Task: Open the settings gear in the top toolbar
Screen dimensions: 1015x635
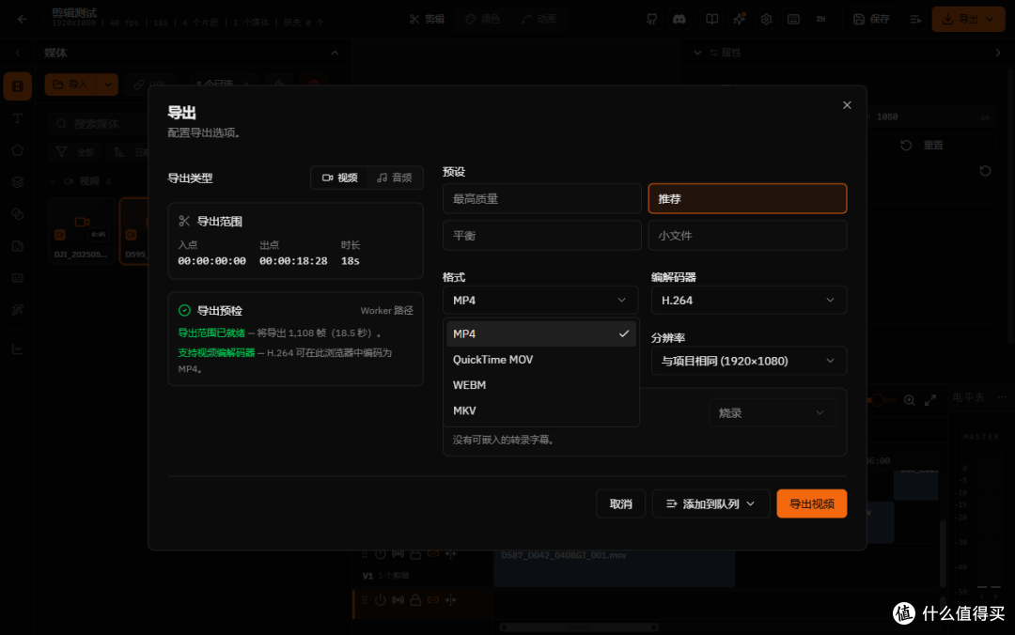Action: click(x=767, y=19)
